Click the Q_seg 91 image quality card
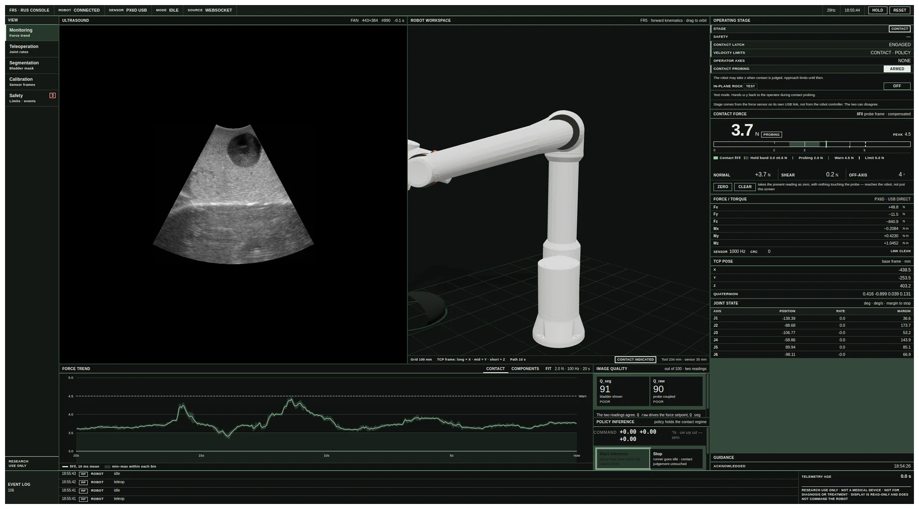Screen dimensions: 919x509 pos(623,391)
